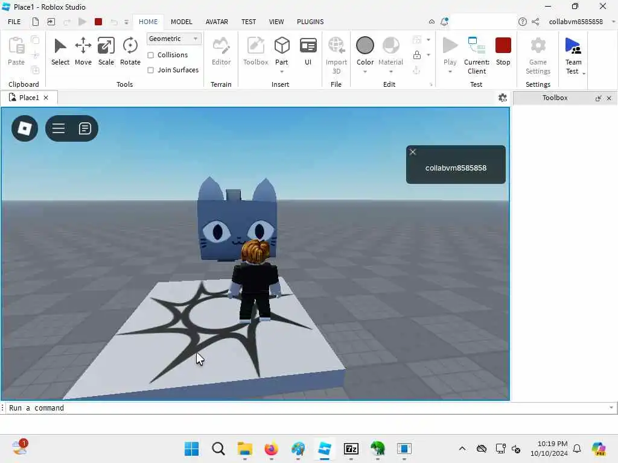
Task: Pick the Rotate tool
Action: click(x=130, y=51)
